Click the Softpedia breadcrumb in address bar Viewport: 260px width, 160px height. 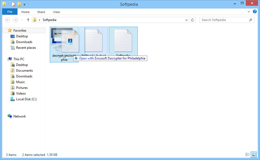50,20
